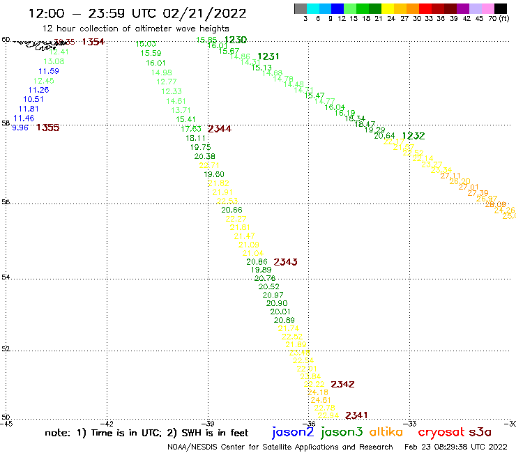Click the gray swatch in the wave-height legend
The image size is (516, 453).
point(301,8)
